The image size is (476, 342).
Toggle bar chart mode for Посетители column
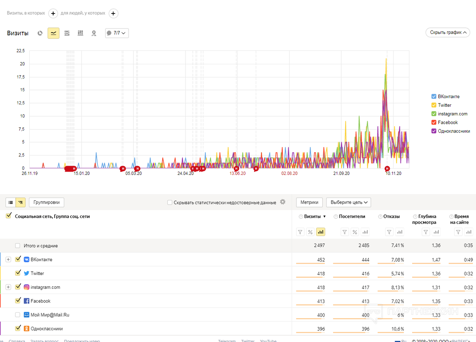(365, 232)
